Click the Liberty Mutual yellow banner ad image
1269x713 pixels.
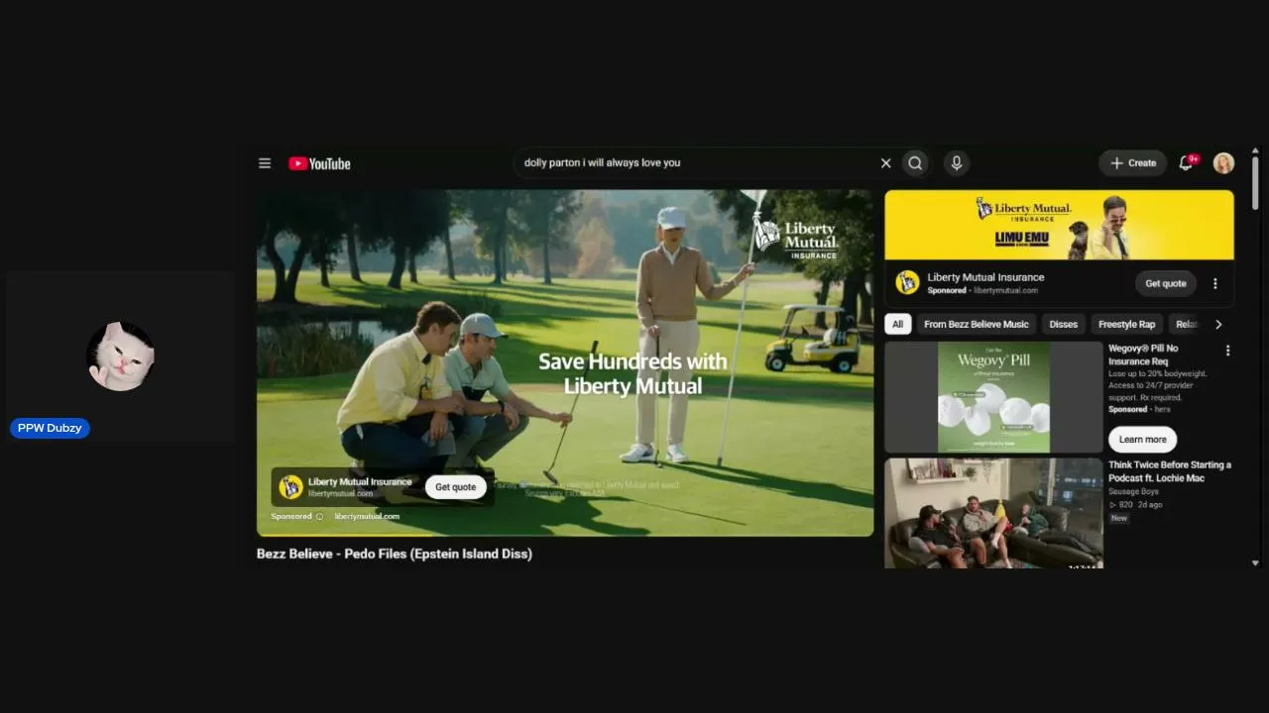click(x=1059, y=225)
